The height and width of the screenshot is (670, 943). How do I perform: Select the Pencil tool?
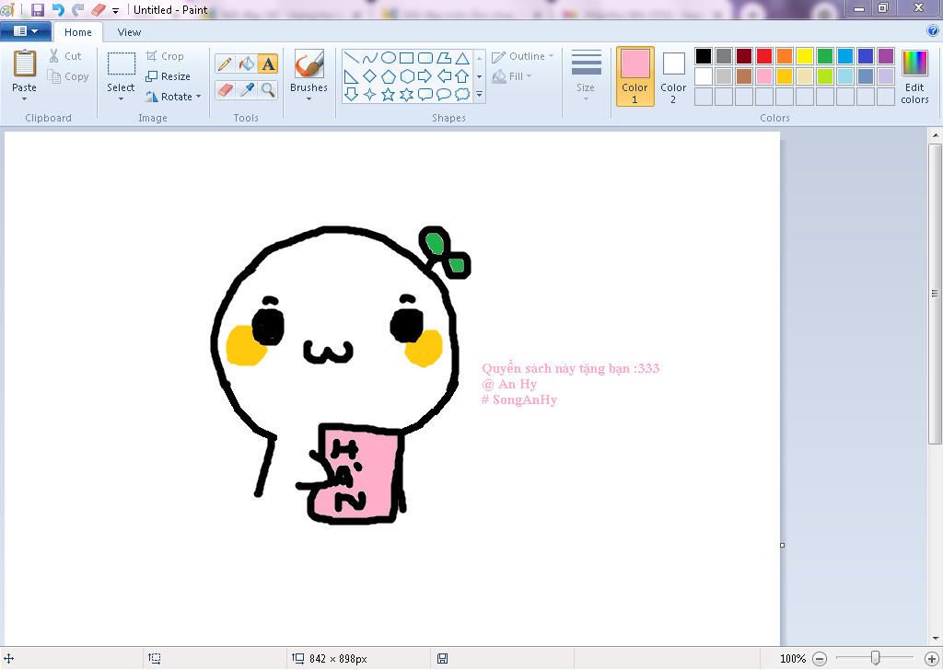[x=225, y=64]
